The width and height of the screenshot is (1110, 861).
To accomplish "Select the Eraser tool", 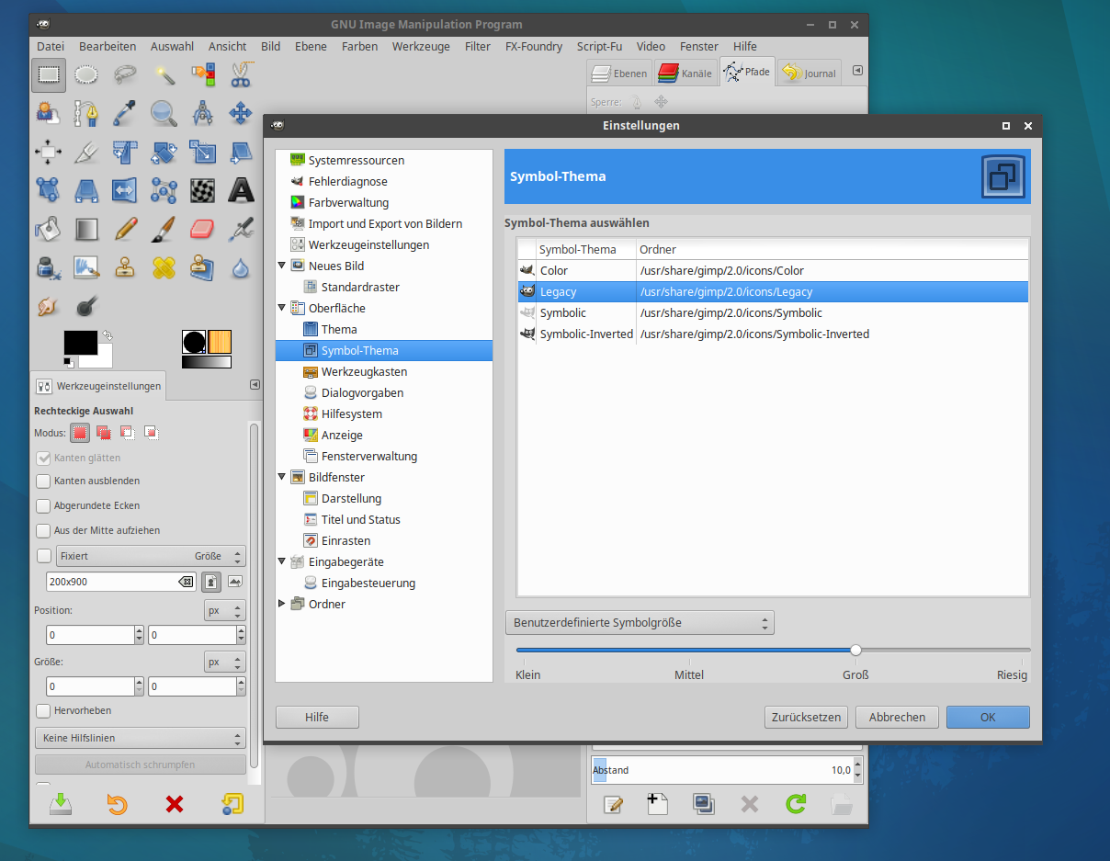I will (202, 229).
